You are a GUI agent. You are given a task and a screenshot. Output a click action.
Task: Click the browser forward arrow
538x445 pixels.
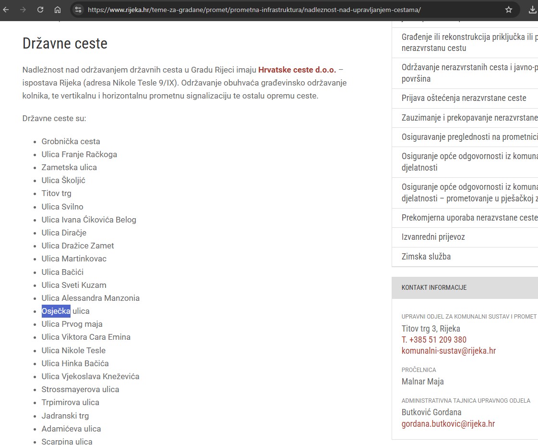pyautogui.click(x=23, y=10)
